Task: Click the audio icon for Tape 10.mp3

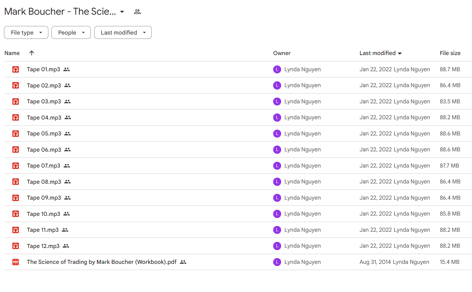Action: (16, 214)
